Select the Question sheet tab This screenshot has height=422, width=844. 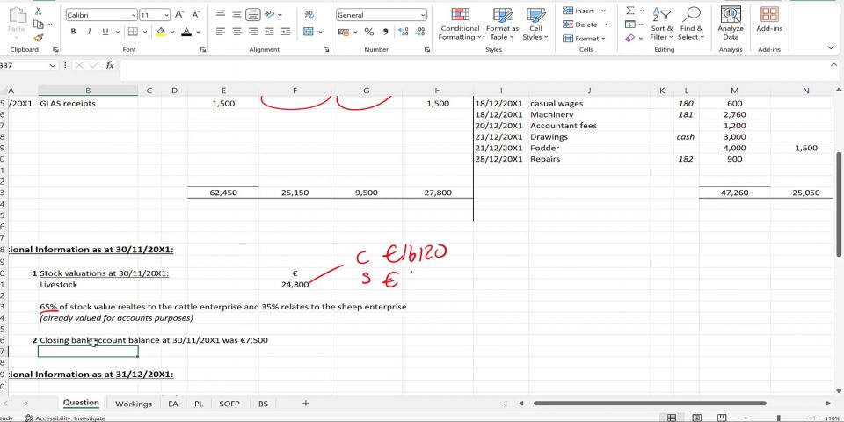point(81,403)
